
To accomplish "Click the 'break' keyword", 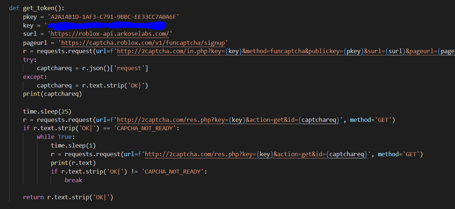I will click(x=73, y=180).
